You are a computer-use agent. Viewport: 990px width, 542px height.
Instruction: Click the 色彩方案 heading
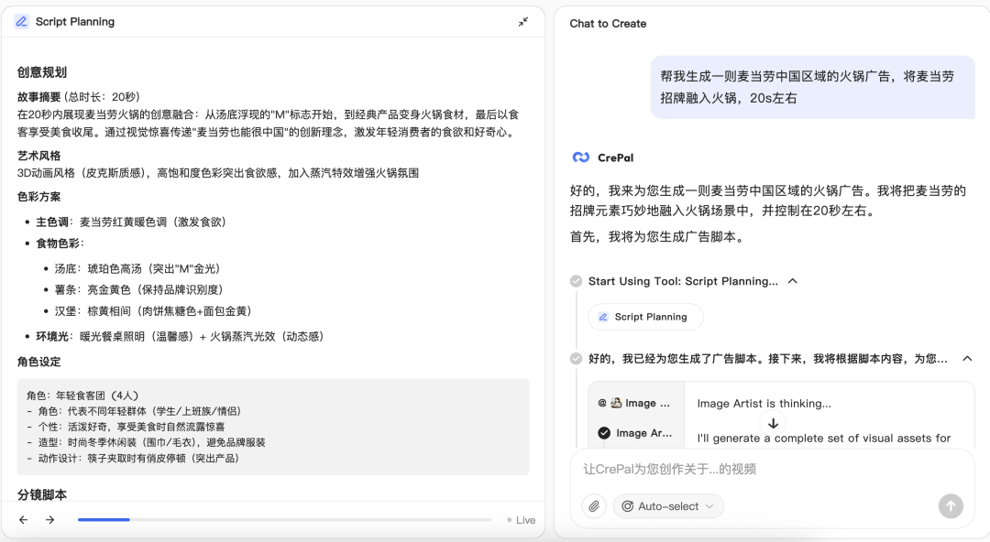pyautogui.click(x=39, y=197)
